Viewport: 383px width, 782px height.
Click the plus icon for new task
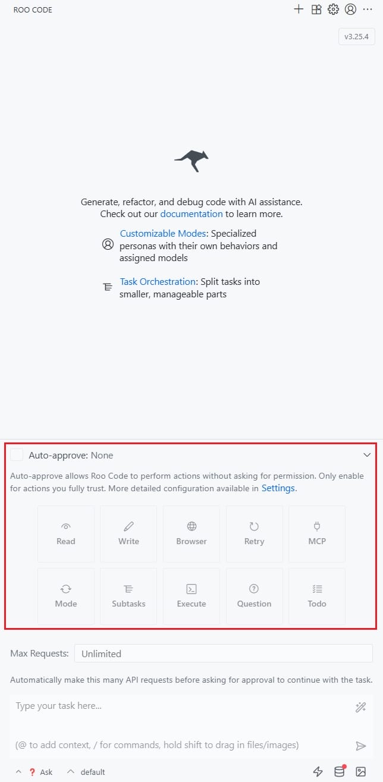tap(299, 10)
